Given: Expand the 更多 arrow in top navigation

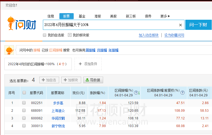Looking at the screenshot, I should pos(169,16).
